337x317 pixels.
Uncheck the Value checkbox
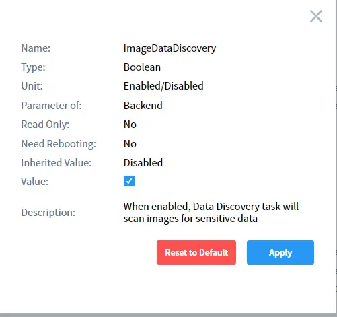coord(129,181)
